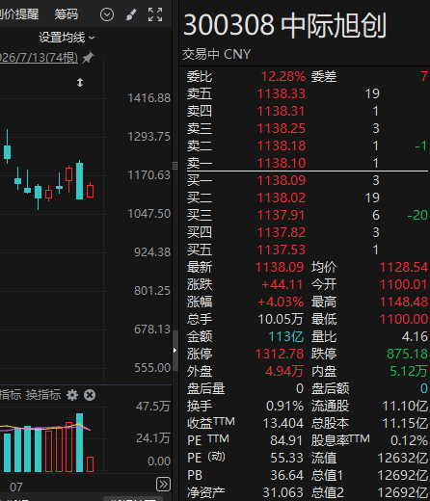
Task: Click the 金额 value 113亿
Action: point(286,336)
